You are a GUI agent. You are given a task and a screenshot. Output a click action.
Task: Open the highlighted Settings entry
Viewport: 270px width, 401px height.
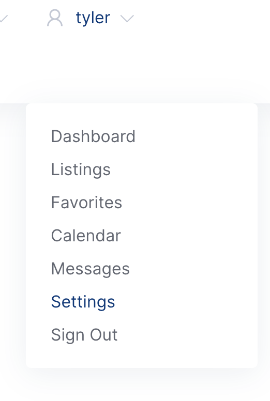tap(83, 302)
